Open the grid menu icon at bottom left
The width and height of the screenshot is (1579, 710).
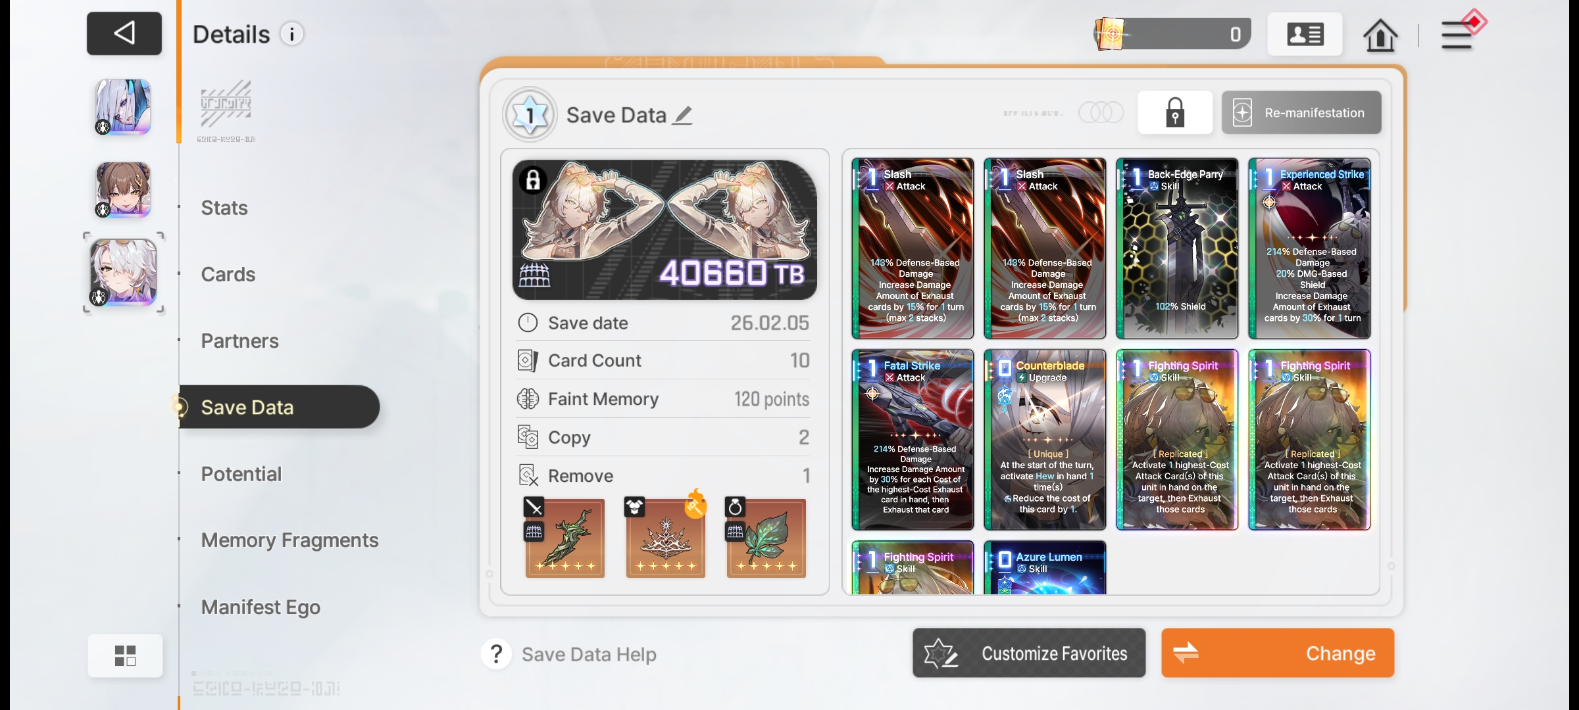pyautogui.click(x=125, y=655)
